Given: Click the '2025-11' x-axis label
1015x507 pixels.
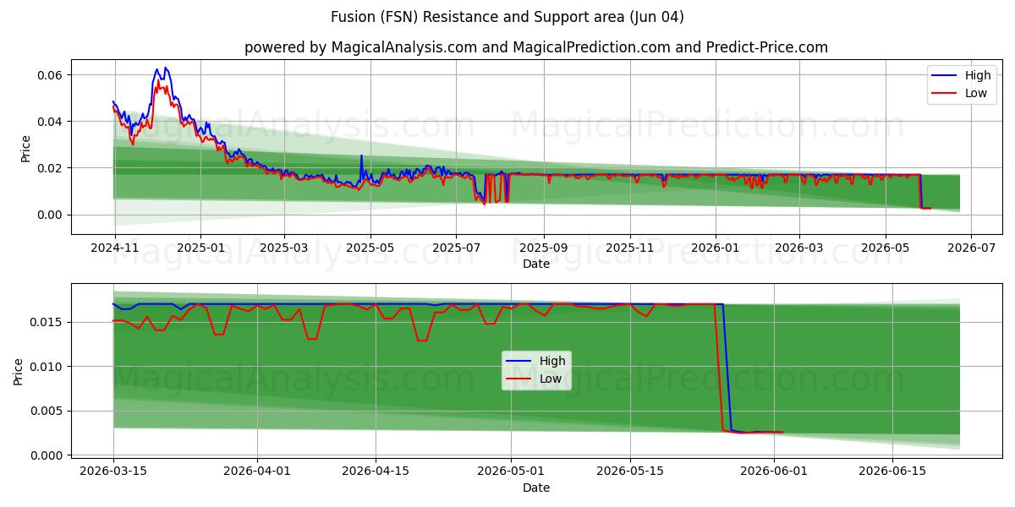Looking at the screenshot, I should (x=629, y=248).
